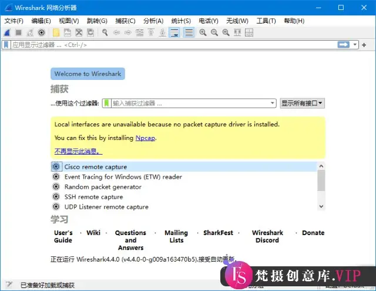Go back to previous packet arrow
The height and width of the screenshot is (291, 376).
[x=116, y=32]
